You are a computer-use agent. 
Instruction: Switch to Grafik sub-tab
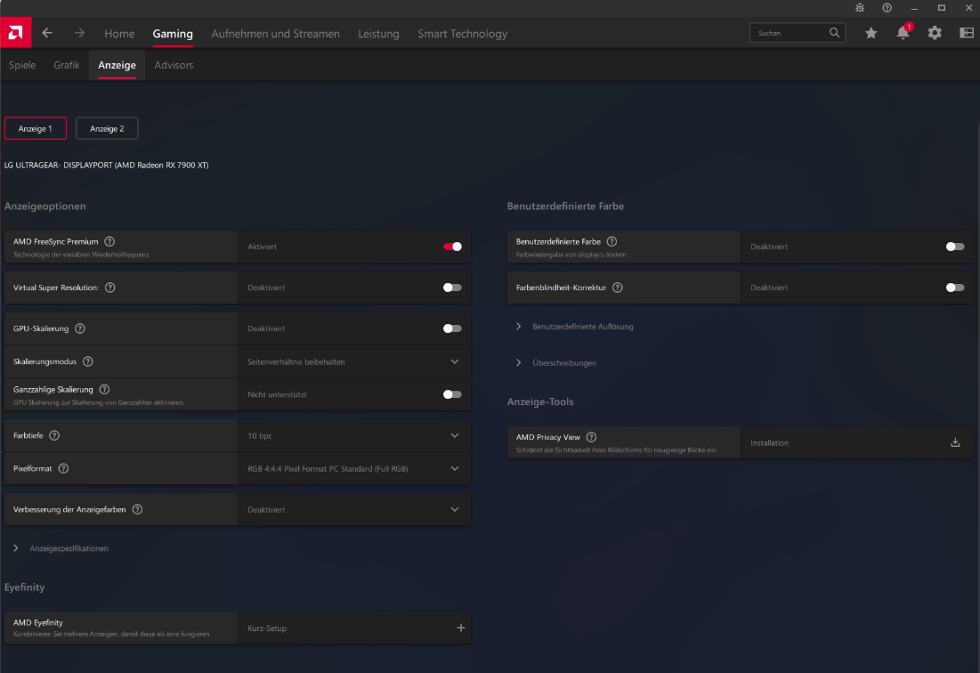tap(67, 65)
